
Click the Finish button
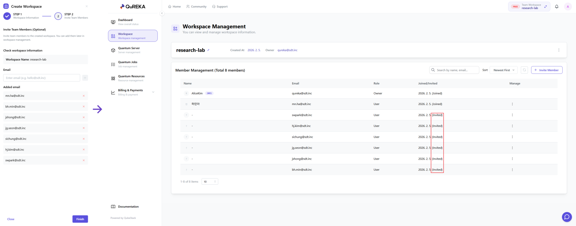point(80,219)
